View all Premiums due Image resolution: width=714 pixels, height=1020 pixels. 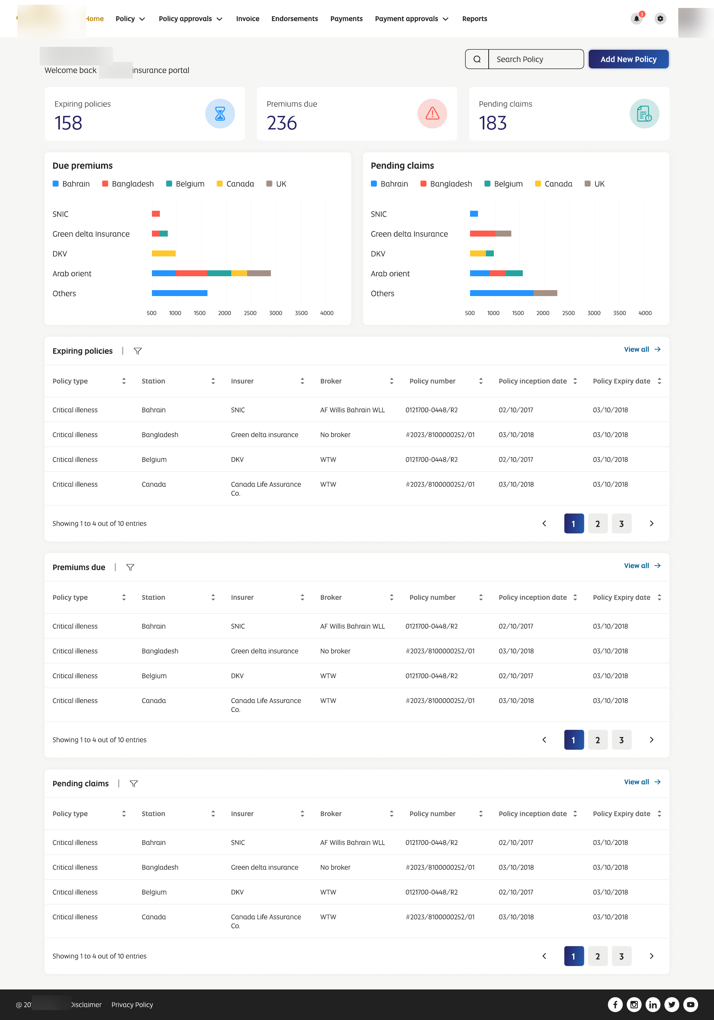(642, 566)
